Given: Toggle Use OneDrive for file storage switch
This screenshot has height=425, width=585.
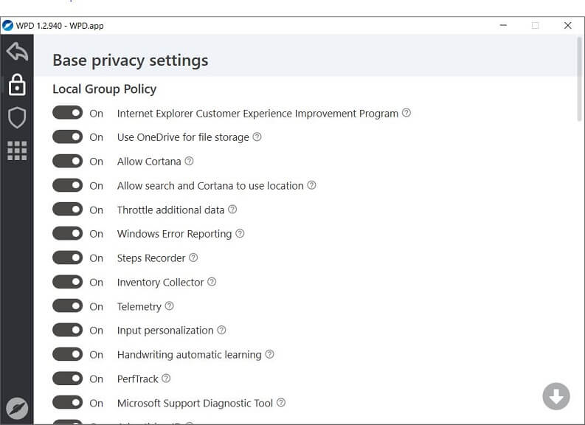Looking at the screenshot, I should point(68,137).
